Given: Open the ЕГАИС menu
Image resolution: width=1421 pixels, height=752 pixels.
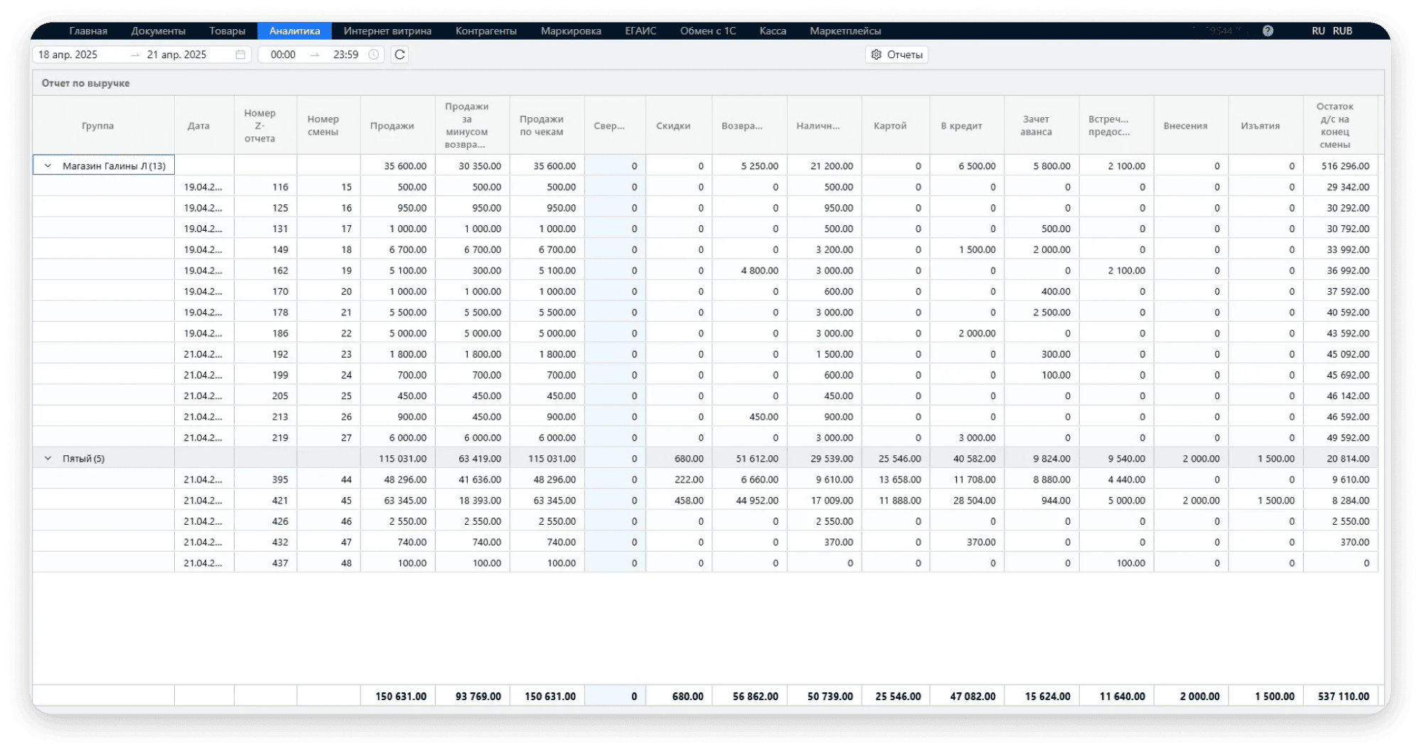Looking at the screenshot, I should tap(640, 31).
